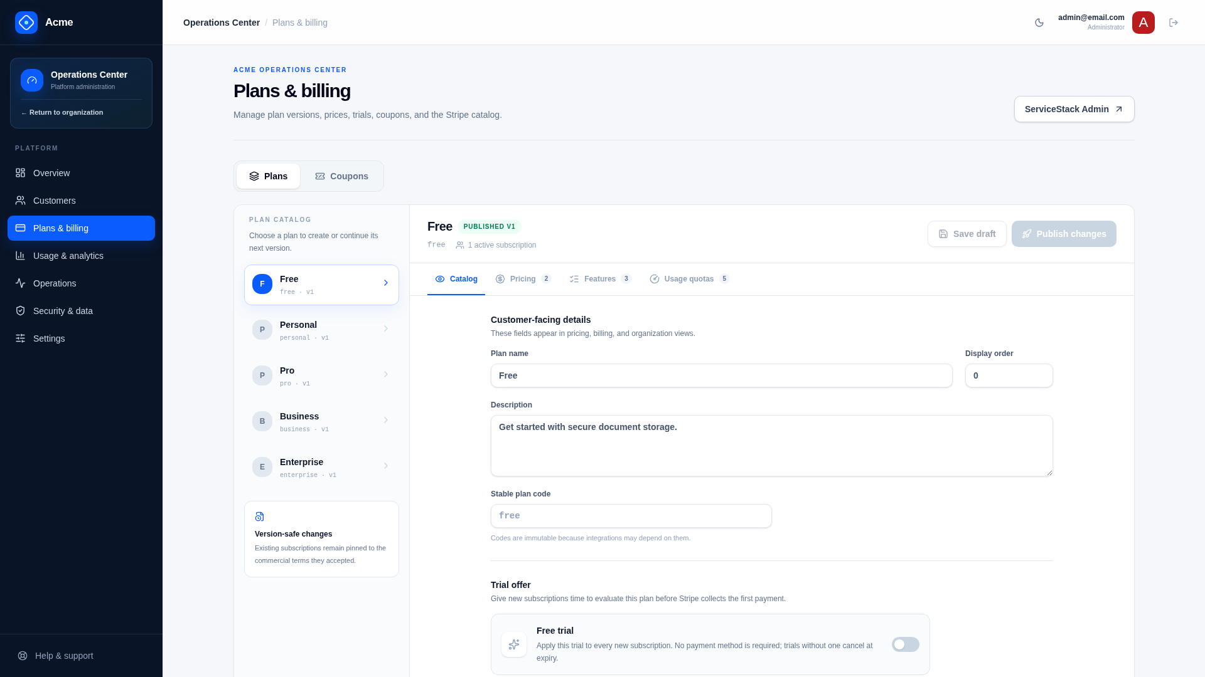
Task: Expand the Personal plan chevron
Action: pos(386,329)
